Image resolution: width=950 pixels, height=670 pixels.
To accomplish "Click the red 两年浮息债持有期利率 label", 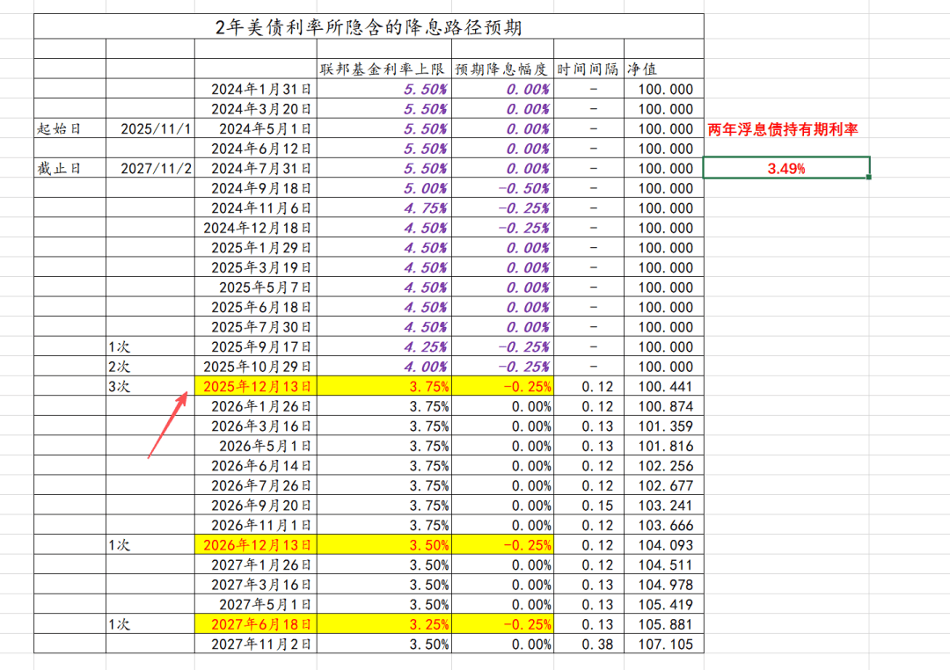I will [x=783, y=129].
